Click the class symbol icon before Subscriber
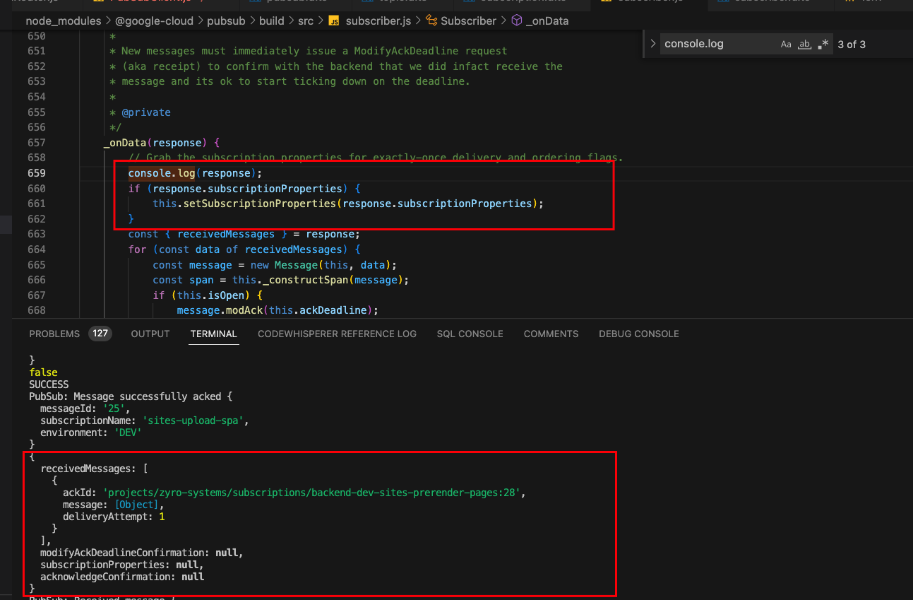The height and width of the screenshot is (600, 913). pyautogui.click(x=431, y=20)
